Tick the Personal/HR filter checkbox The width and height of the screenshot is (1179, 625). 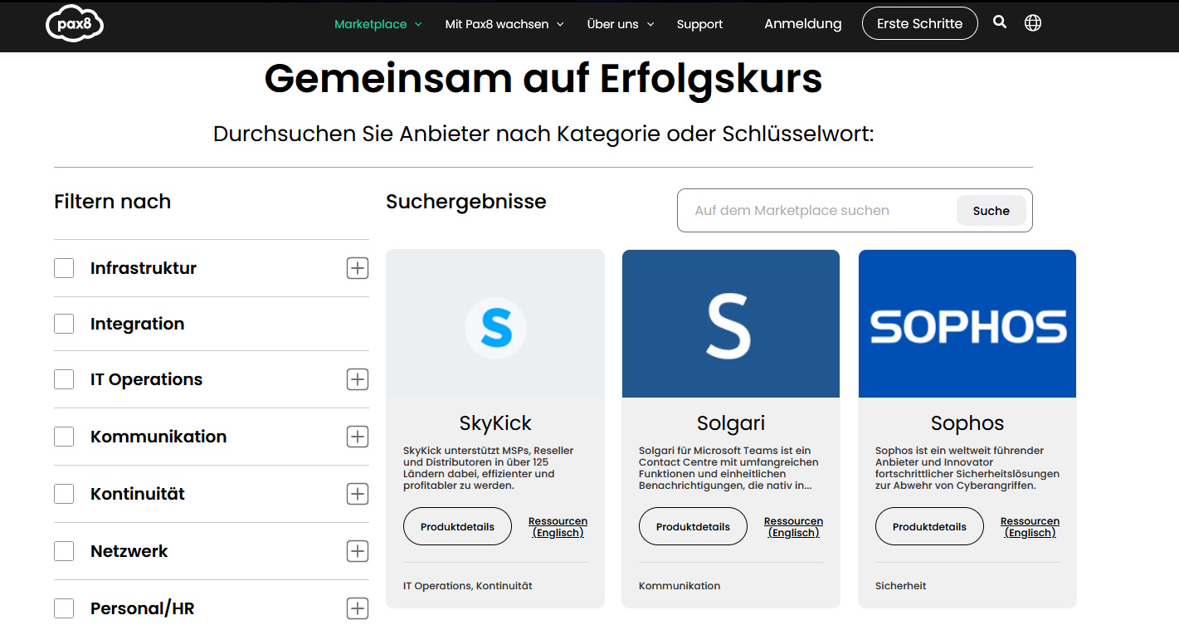64,608
